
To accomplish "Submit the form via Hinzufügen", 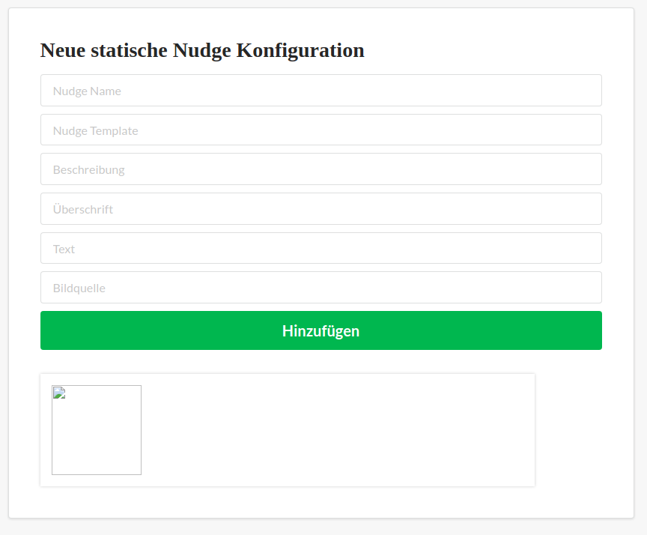I will [321, 330].
